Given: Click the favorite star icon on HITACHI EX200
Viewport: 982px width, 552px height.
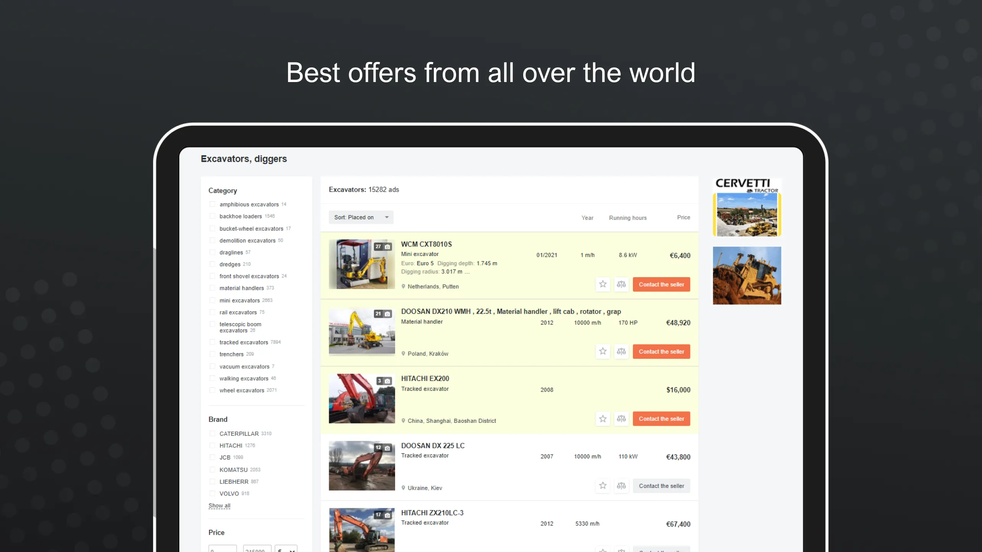Looking at the screenshot, I should [602, 419].
